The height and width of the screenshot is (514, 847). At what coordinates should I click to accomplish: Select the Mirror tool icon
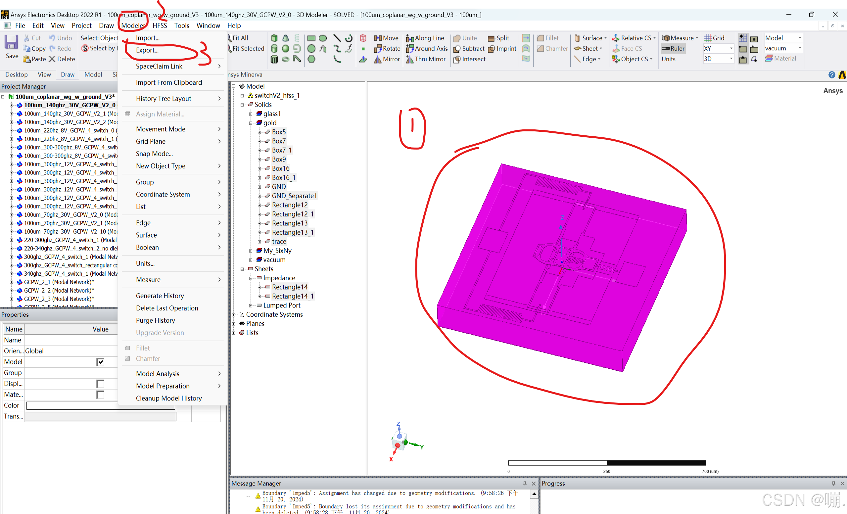378,59
